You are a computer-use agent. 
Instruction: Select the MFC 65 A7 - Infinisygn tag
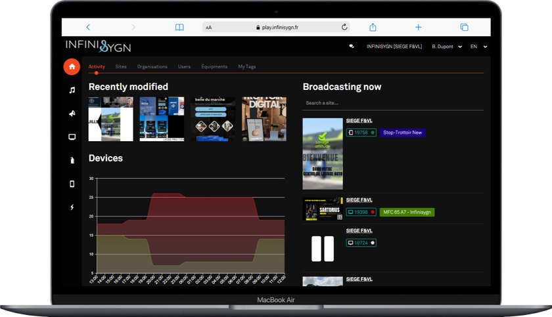[407, 212]
